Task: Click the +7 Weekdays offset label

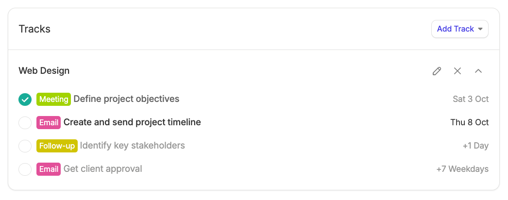Action: click(x=462, y=169)
